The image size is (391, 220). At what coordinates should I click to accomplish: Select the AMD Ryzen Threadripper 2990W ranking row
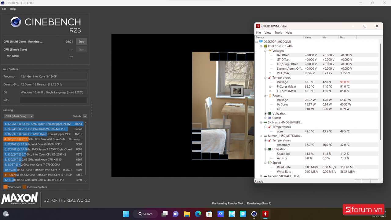[43, 124]
